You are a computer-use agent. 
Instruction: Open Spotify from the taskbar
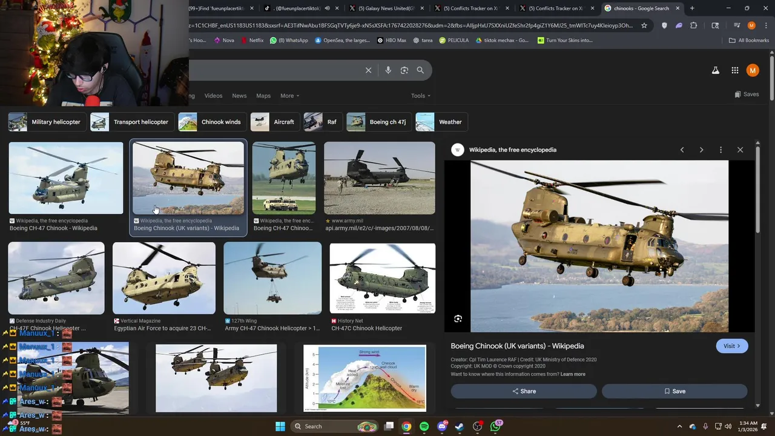click(424, 426)
